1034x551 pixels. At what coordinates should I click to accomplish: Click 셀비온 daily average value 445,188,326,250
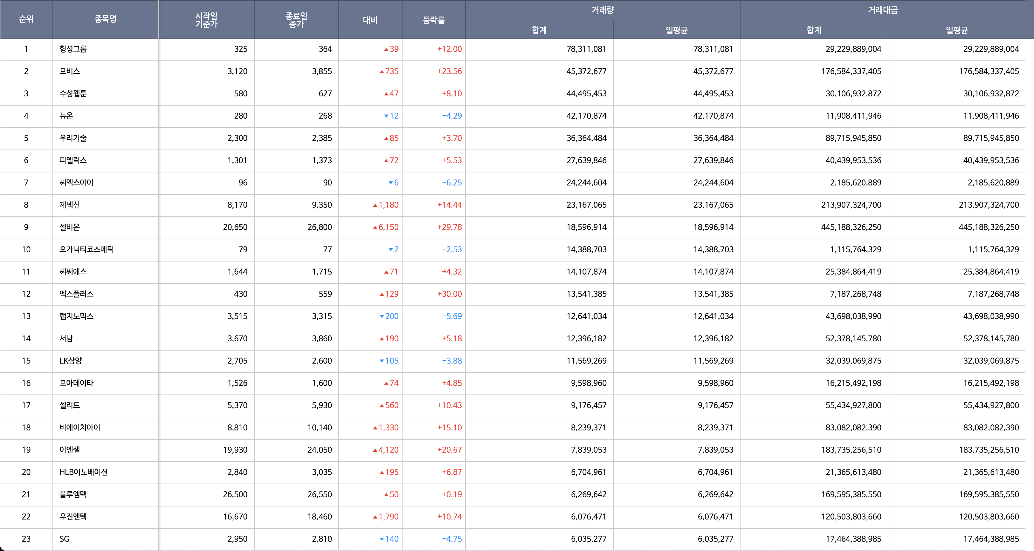coord(989,227)
